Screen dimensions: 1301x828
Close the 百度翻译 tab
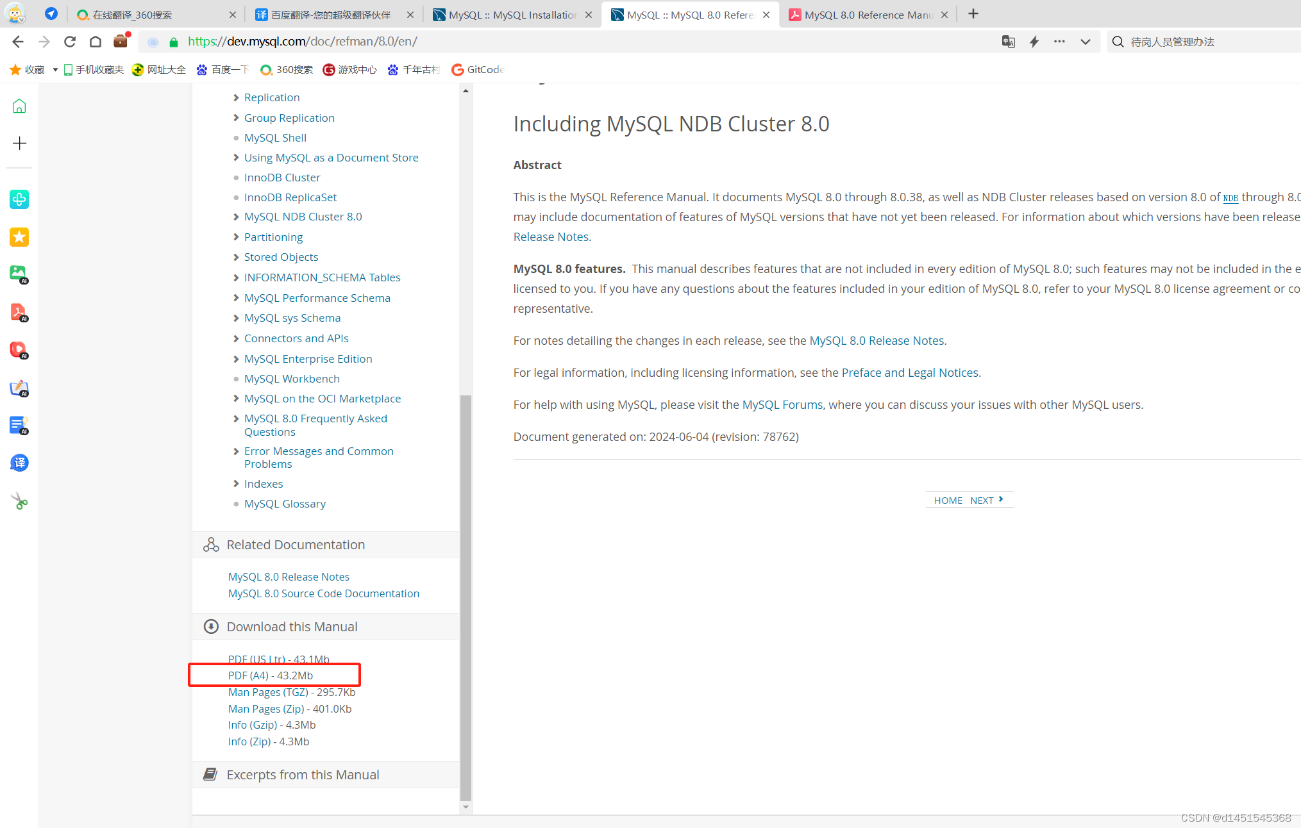410,14
